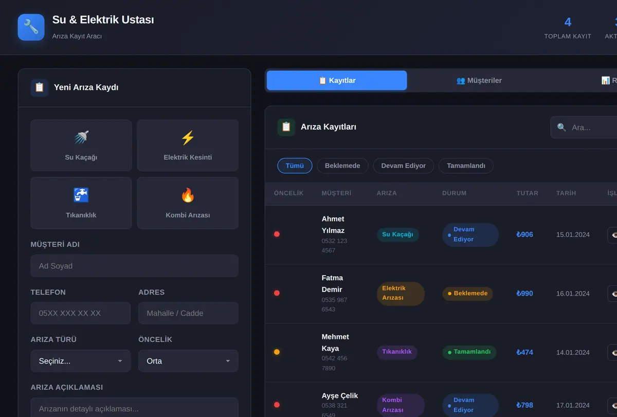
Task: Switch to the Müşteriler tab
Action: (479, 80)
